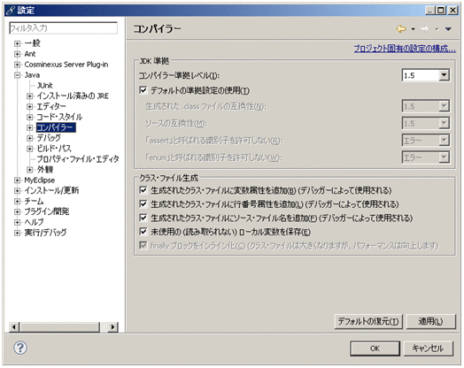Click tree scrollbar right arrow

(x=112, y=327)
